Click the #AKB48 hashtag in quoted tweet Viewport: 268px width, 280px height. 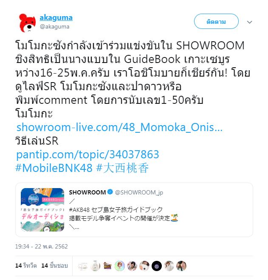coord(79,209)
